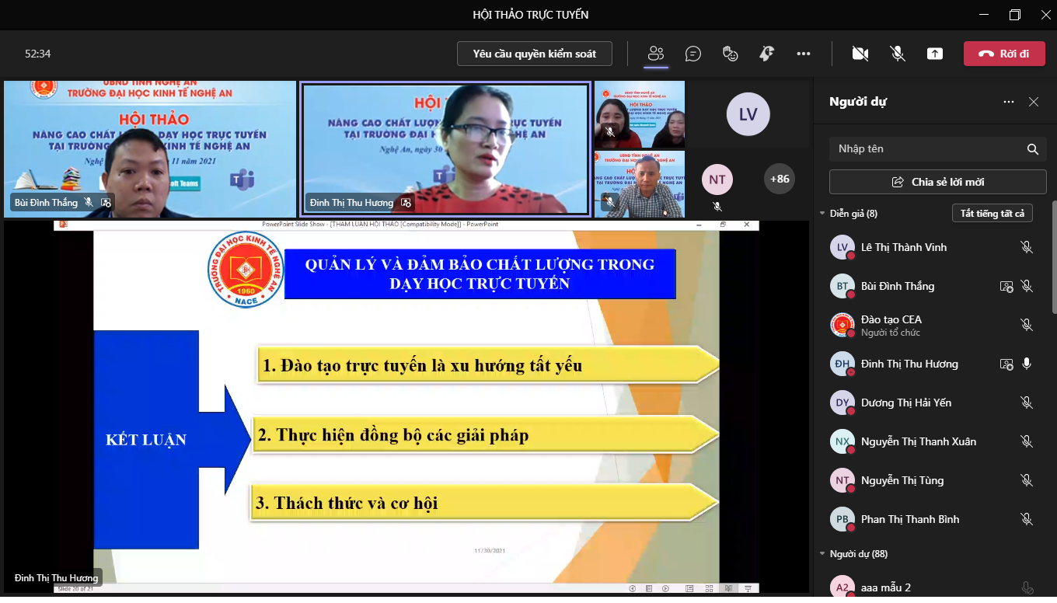This screenshot has height=603, width=1057.
Task: Show the +86 additional participants
Action: pos(780,179)
